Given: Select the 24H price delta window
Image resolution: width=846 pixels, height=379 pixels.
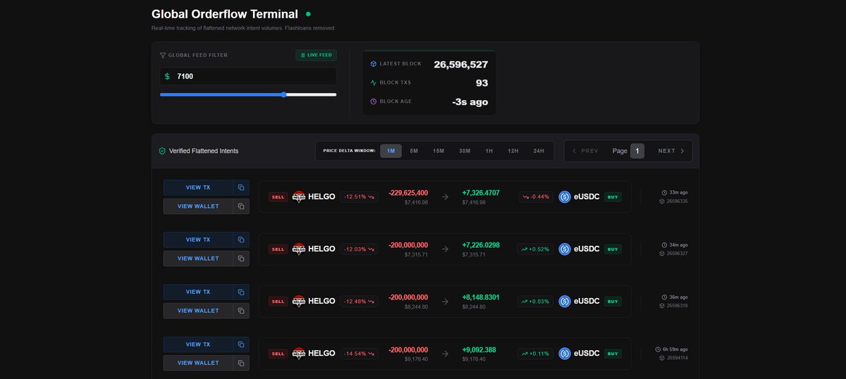Looking at the screenshot, I should click(539, 151).
